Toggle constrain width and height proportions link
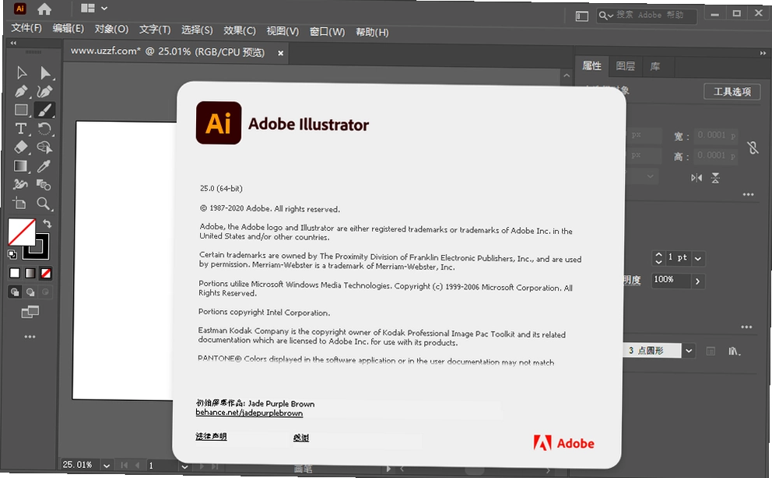The width and height of the screenshot is (772, 478). point(753,148)
